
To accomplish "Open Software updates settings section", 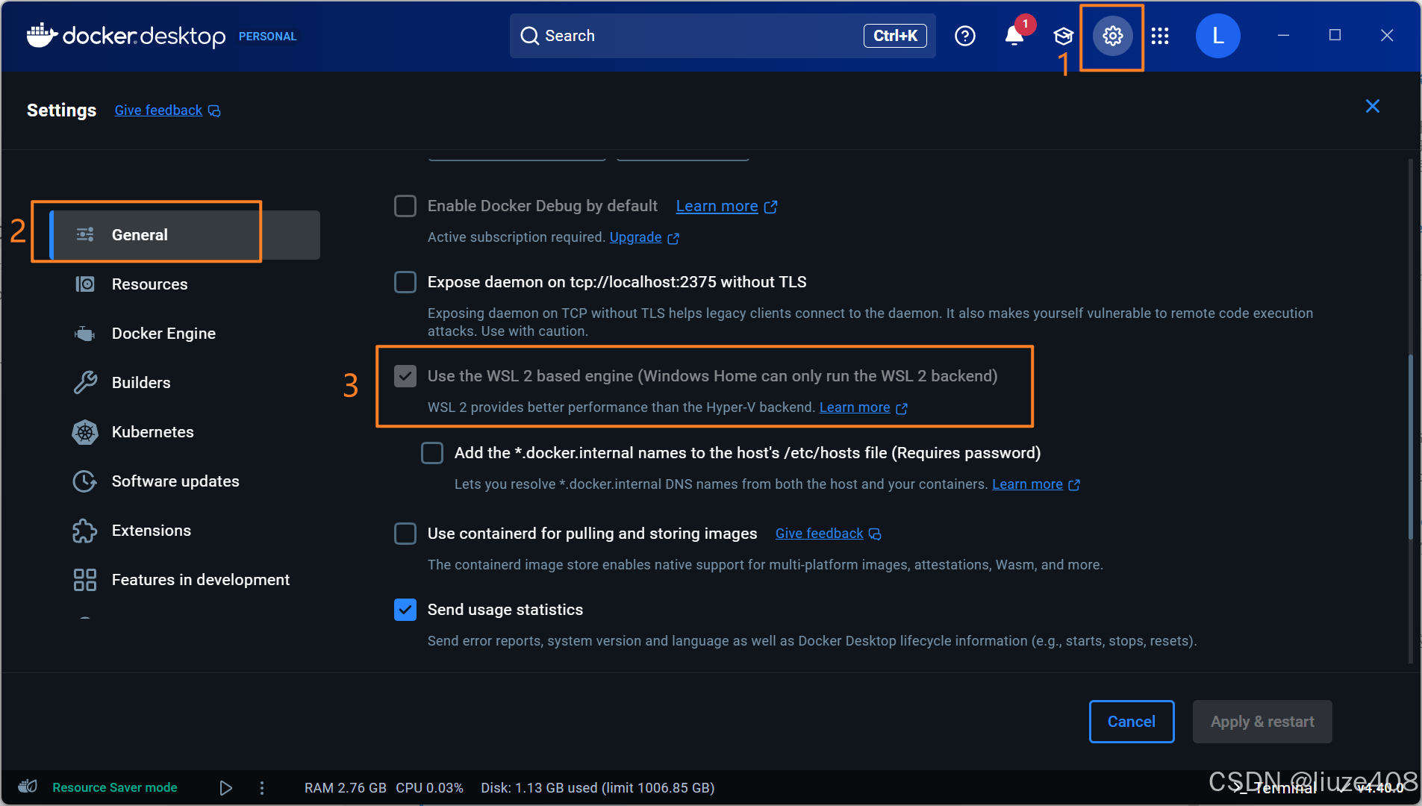I will tap(184, 481).
